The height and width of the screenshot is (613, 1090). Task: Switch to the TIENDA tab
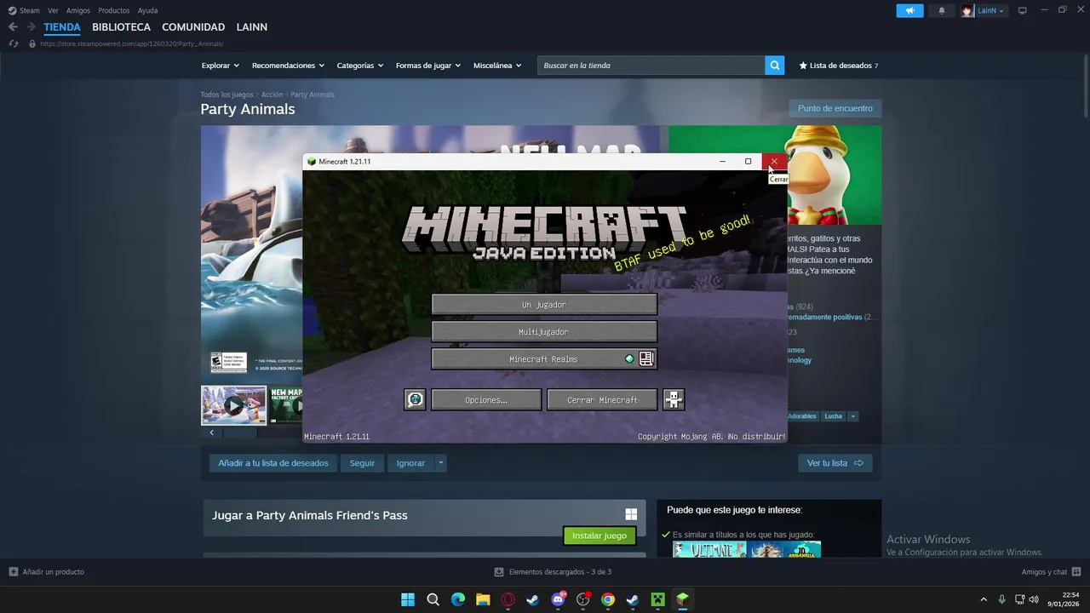[x=62, y=27]
